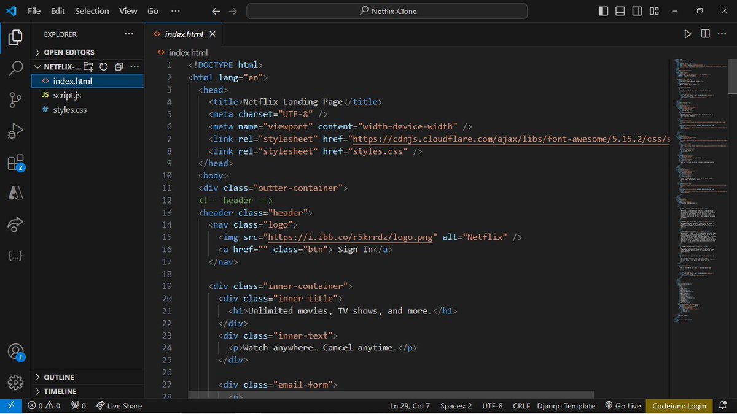Open editor More Actions ellipsis
The height and width of the screenshot is (414, 737).
coord(722,34)
